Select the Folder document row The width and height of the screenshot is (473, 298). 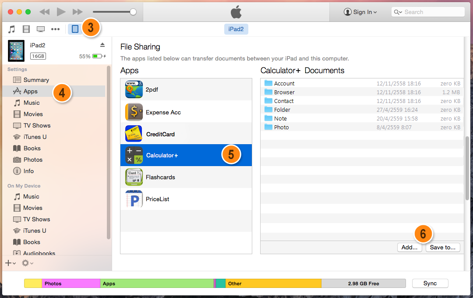(362, 110)
